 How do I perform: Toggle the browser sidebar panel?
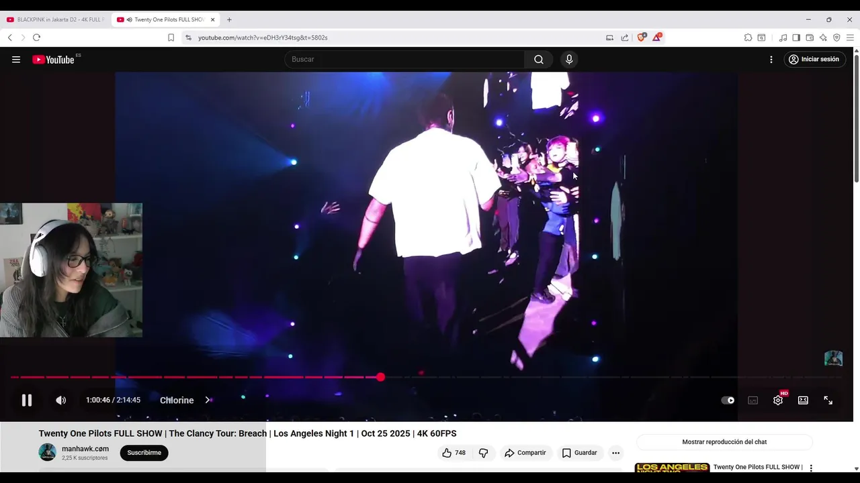click(x=796, y=38)
